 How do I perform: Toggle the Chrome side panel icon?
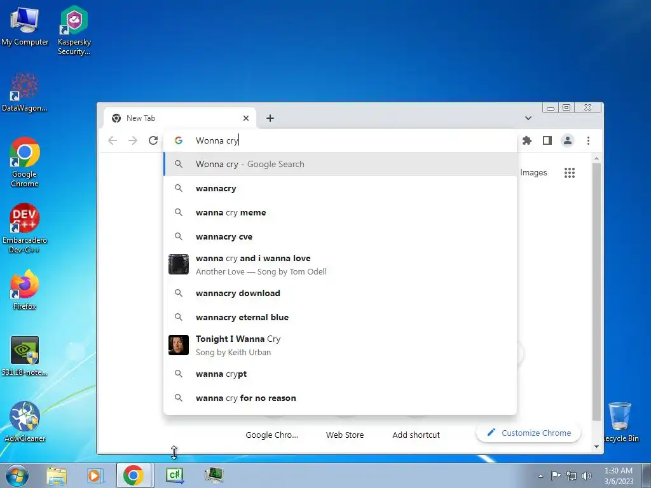click(547, 140)
